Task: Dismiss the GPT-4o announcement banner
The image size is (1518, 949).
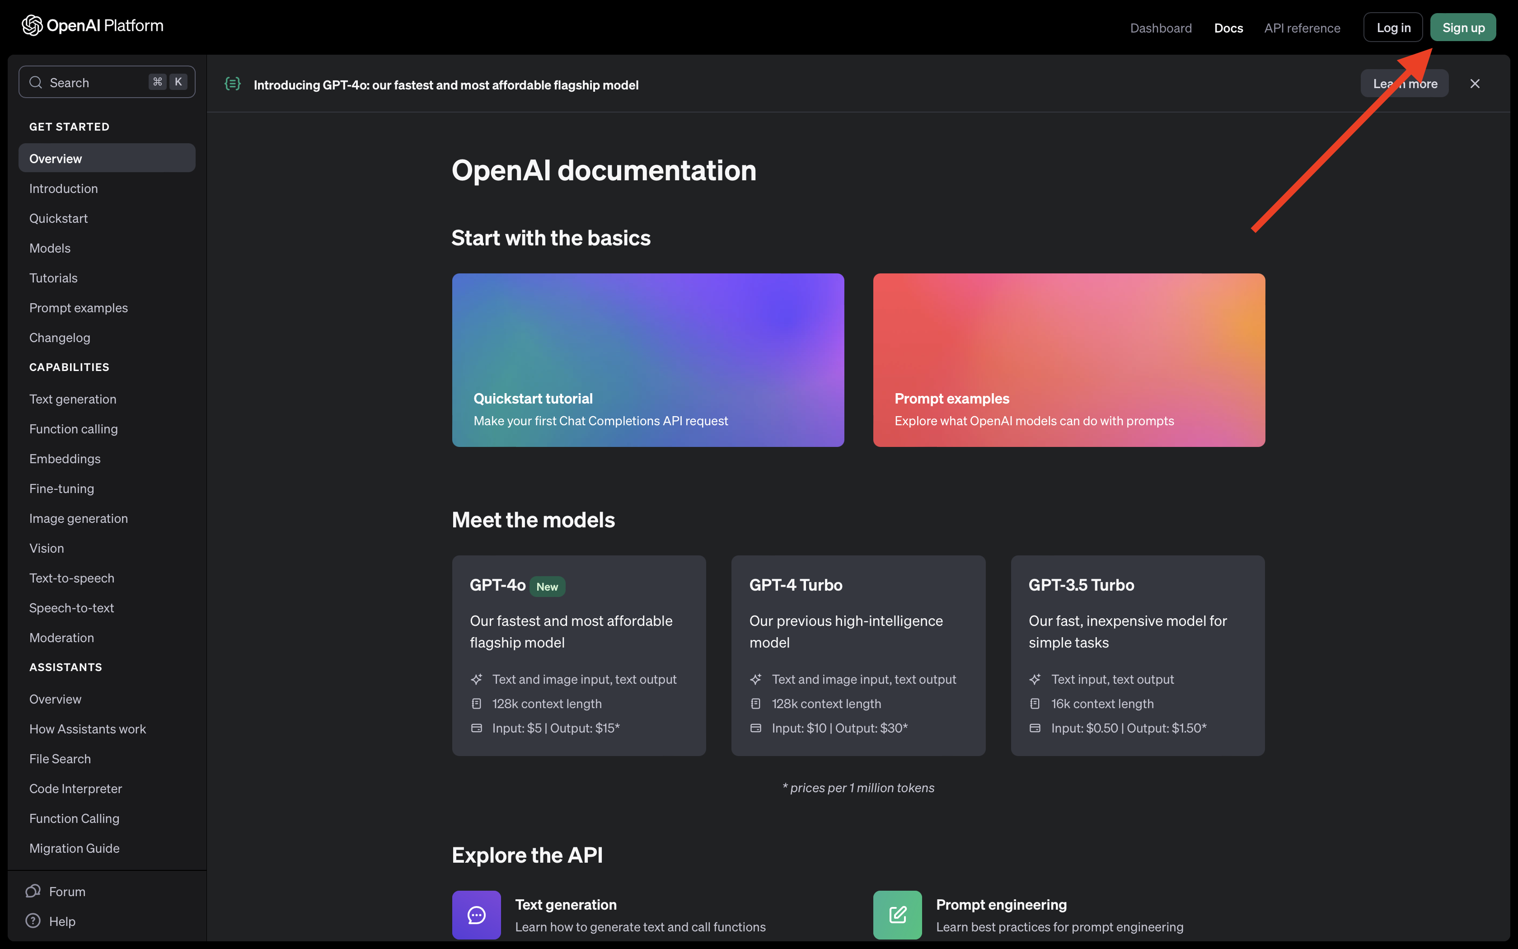Action: tap(1475, 84)
